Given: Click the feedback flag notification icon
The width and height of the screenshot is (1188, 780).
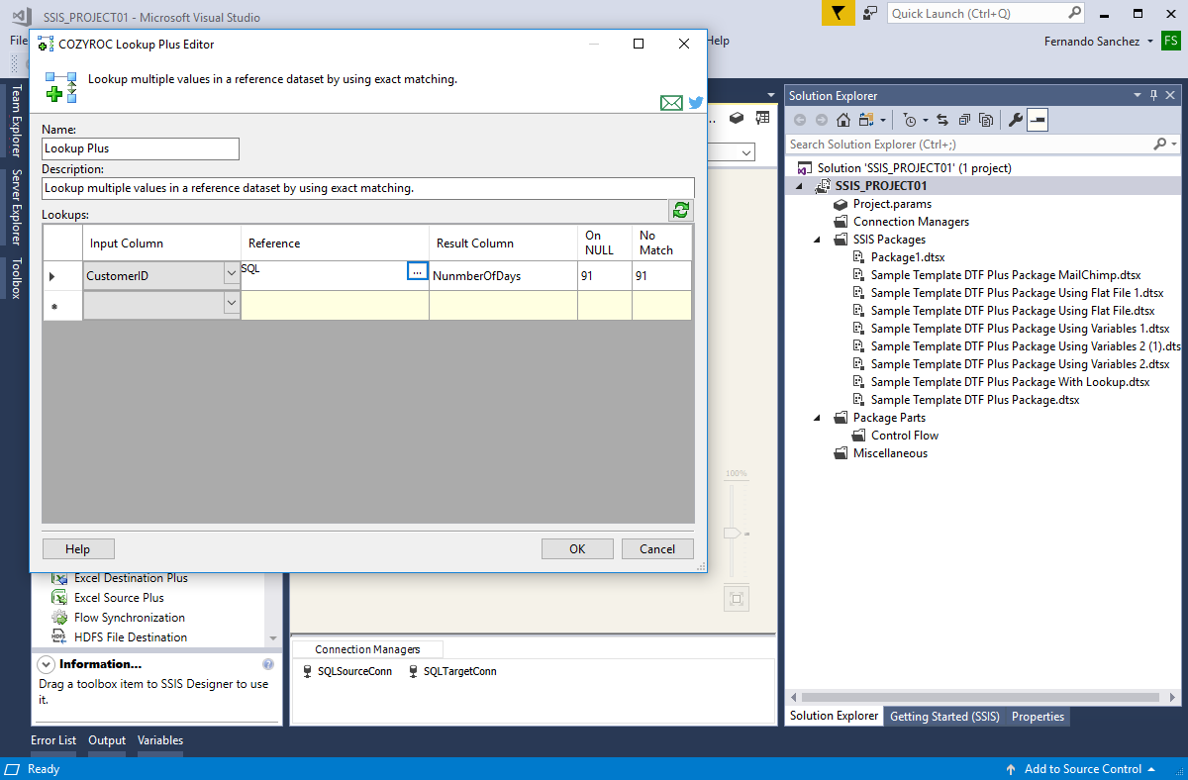Looking at the screenshot, I should pos(838,13).
